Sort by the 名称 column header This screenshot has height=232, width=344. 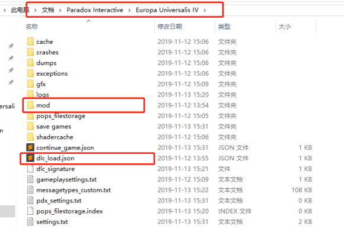coord(32,27)
